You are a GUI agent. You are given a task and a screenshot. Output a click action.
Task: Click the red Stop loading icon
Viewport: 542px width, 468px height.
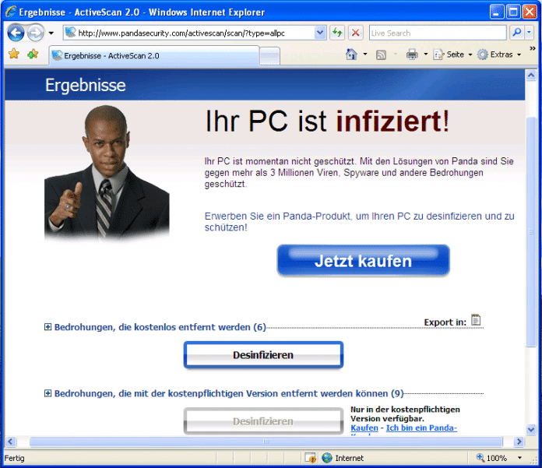tap(355, 33)
